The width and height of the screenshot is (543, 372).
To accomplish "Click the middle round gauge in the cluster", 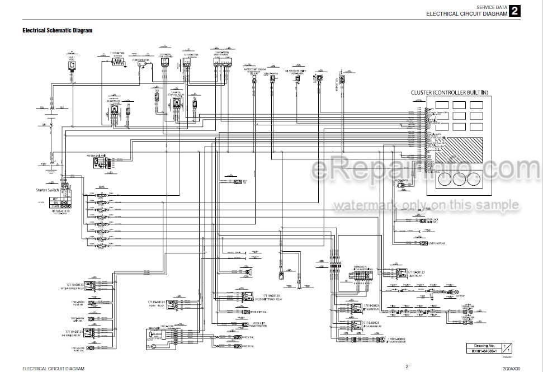I will pos(459,179).
